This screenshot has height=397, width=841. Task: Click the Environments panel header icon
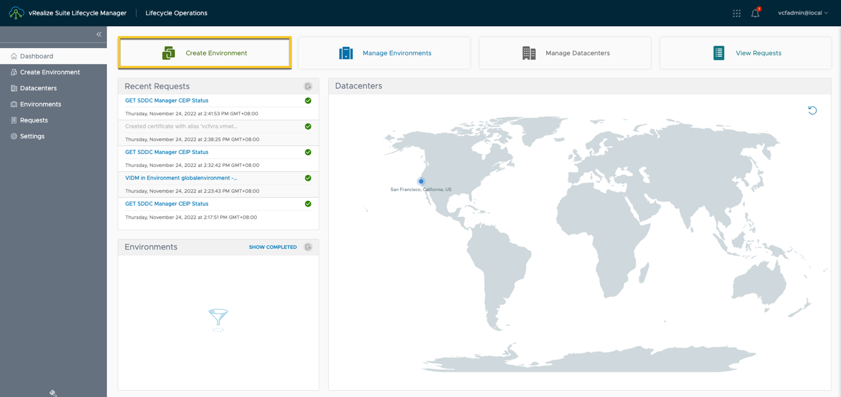308,247
